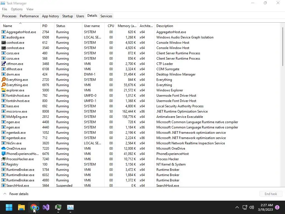Image resolution: width=285 pixels, height=214 pixels.
Task: Collapse view with Fewer details
Action: coord(16,194)
